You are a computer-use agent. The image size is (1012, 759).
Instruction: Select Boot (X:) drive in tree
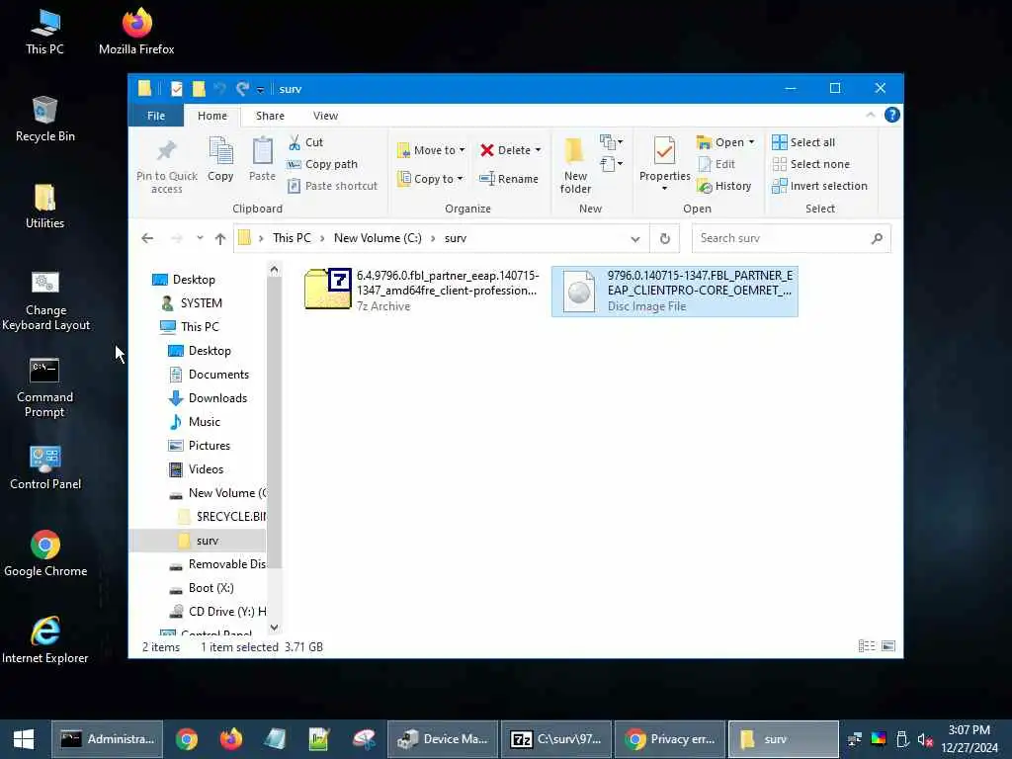point(211,588)
